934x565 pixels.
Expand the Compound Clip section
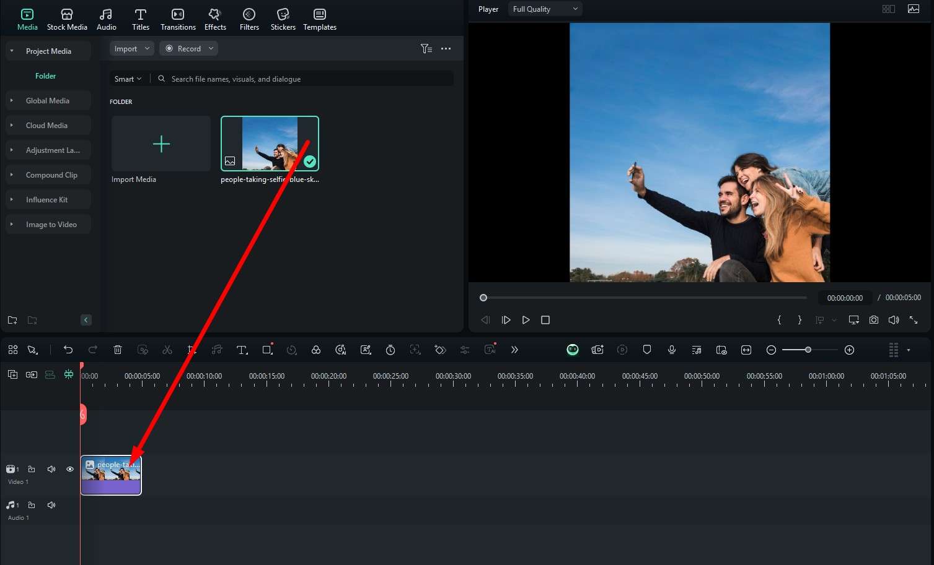pyautogui.click(x=12, y=175)
